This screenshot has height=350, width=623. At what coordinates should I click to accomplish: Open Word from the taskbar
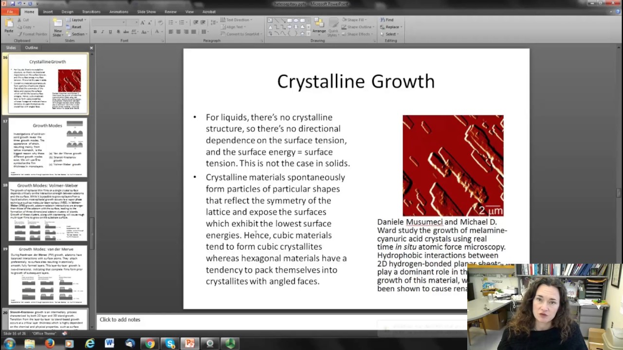[x=110, y=344]
